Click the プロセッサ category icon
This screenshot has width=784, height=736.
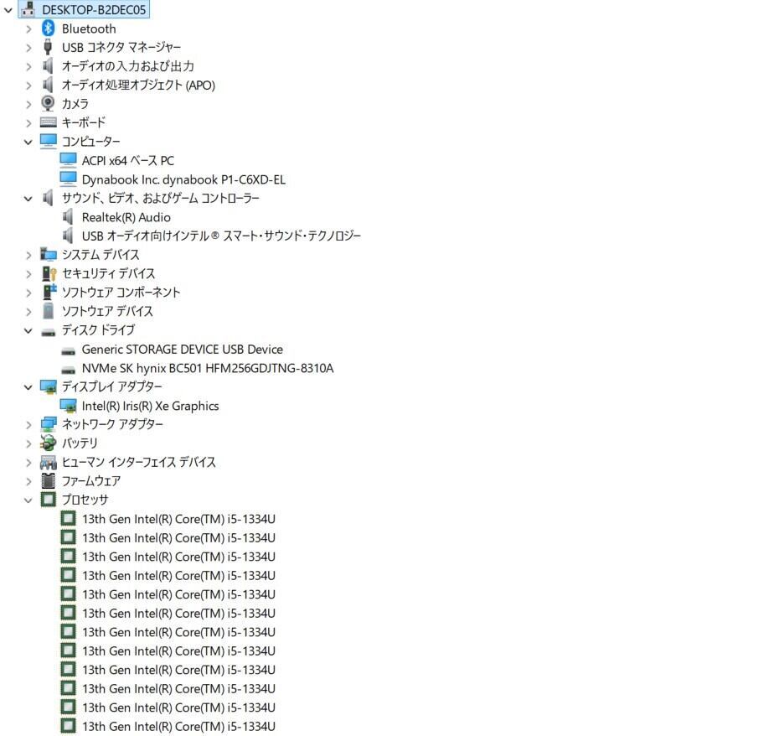48,500
